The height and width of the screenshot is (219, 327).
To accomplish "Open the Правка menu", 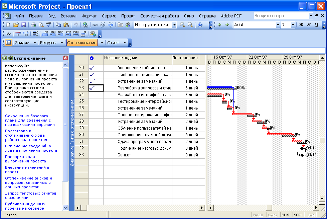I will point(36,16).
